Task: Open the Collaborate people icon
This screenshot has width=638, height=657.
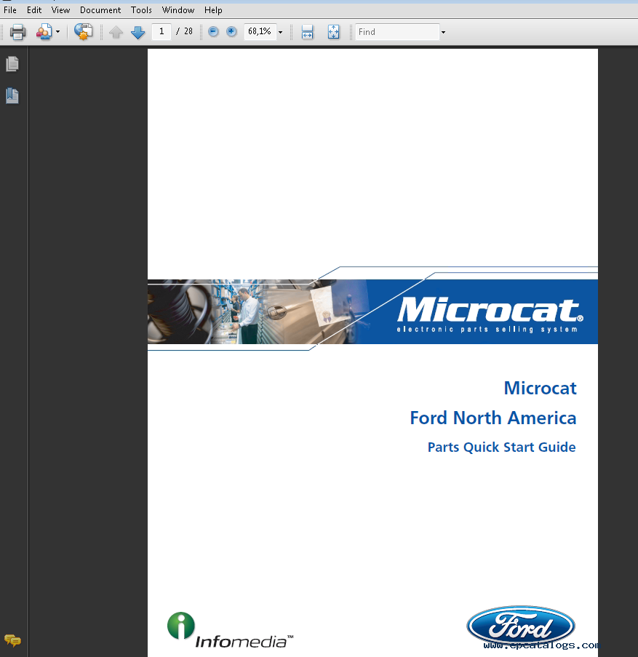Action: click(44, 32)
